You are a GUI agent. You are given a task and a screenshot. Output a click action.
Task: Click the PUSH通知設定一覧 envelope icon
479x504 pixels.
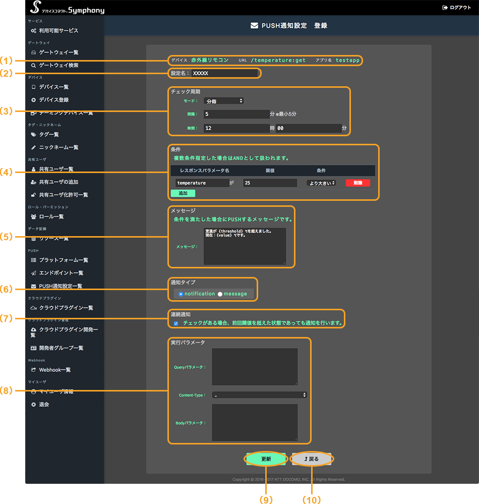click(33, 286)
